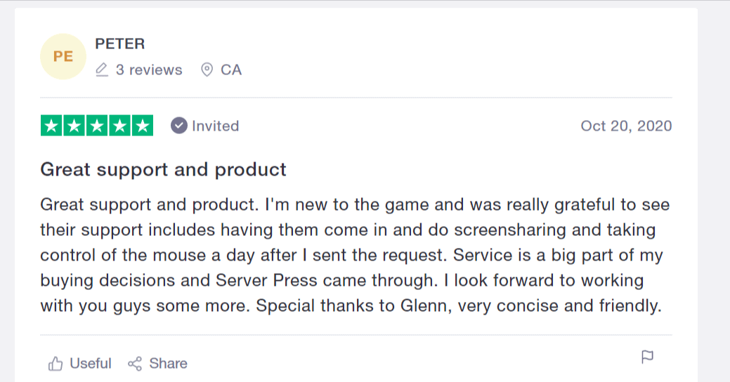
Task: Click the Invited verification label
Action: click(x=215, y=126)
